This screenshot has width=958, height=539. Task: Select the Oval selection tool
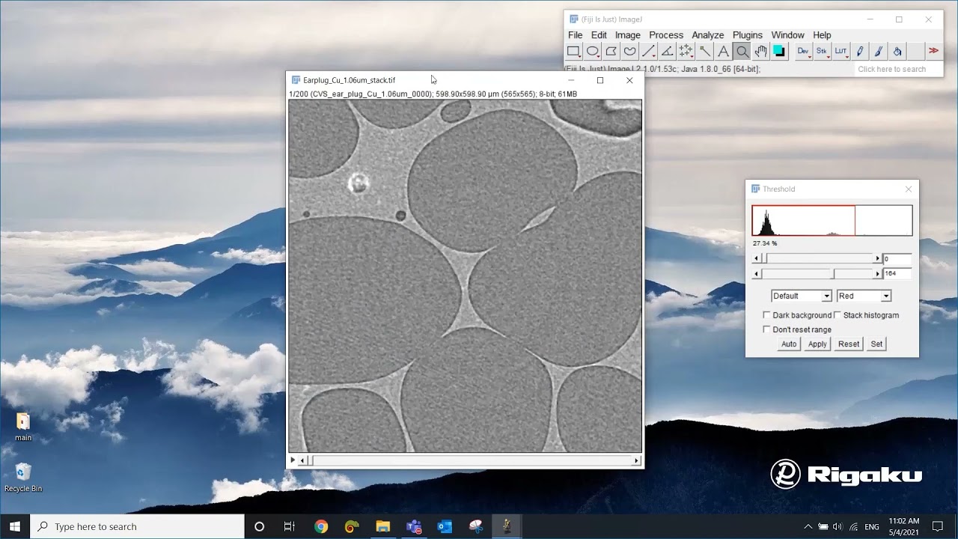point(592,52)
